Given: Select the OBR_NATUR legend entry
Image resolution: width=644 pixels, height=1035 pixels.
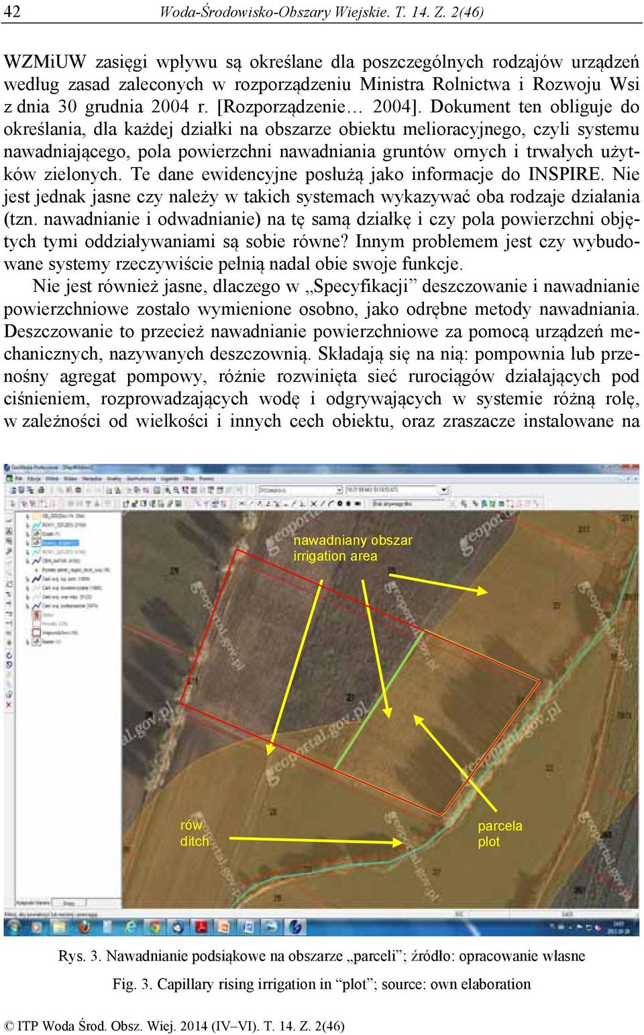Looking at the screenshot, I should [x=61, y=560].
